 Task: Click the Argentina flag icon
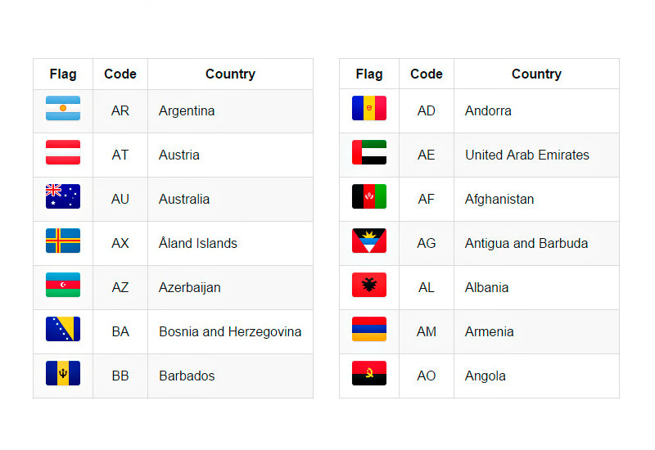[63, 108]
